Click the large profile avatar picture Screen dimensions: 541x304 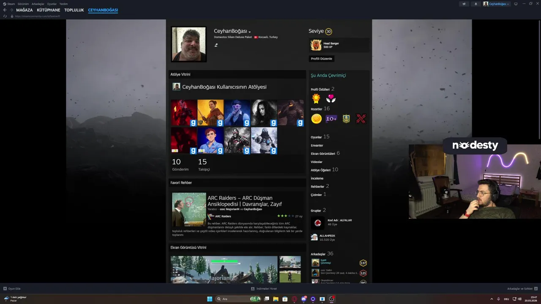(189, 44)
